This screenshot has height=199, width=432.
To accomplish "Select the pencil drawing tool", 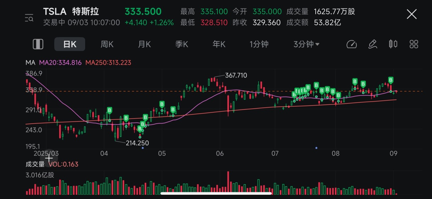I will [372, 44].
